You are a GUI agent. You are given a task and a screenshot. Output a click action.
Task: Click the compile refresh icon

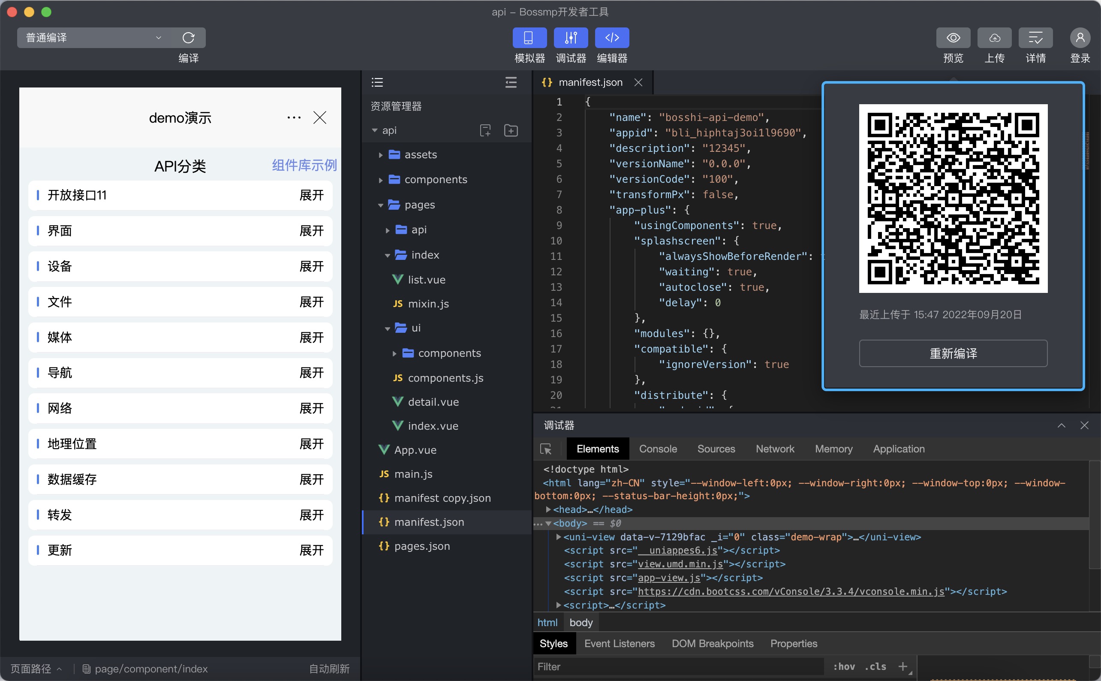[x=188, y=37]
